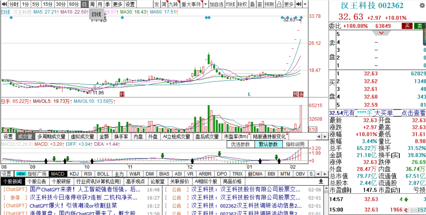
Task: Click the 优选参数 button
Action: 241,144
